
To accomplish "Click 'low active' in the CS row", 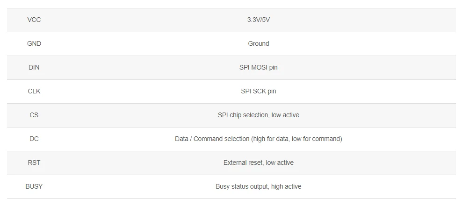I will click(285, 115).
